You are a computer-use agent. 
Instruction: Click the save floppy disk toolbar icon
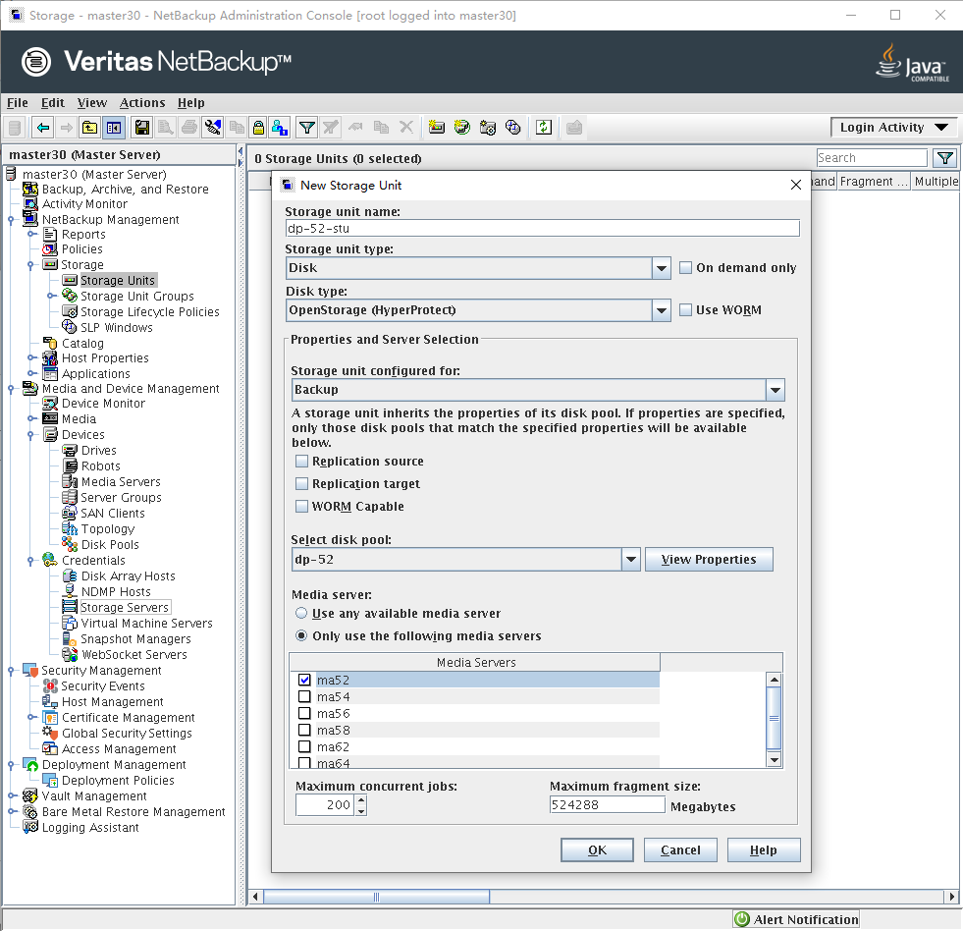(142, 128)
